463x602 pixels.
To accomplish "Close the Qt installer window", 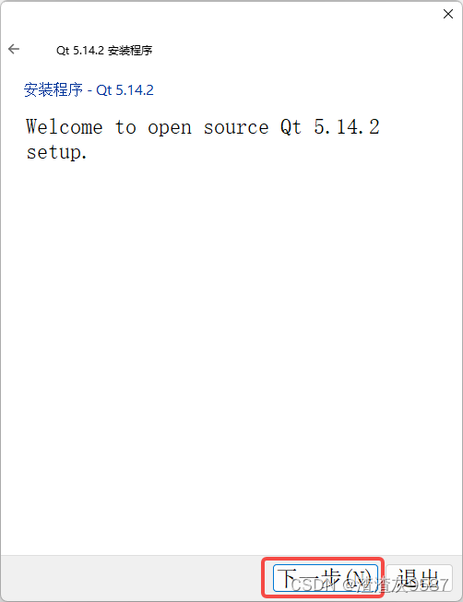I will [x=448, y=14].
